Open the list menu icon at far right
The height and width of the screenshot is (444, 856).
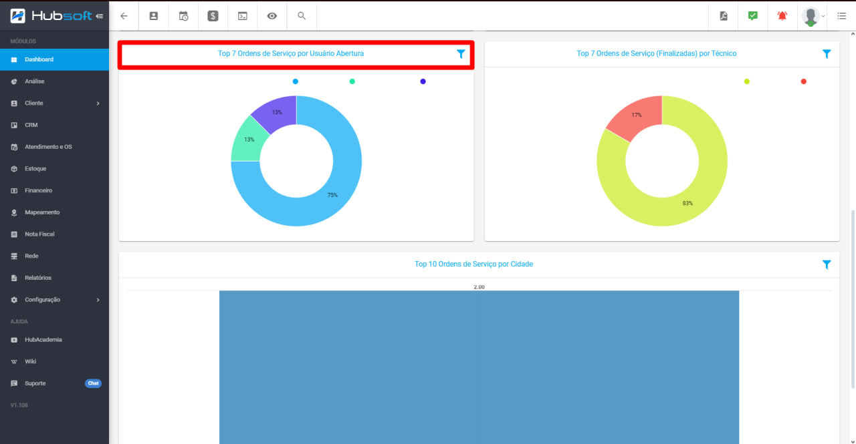coord(842,16)
